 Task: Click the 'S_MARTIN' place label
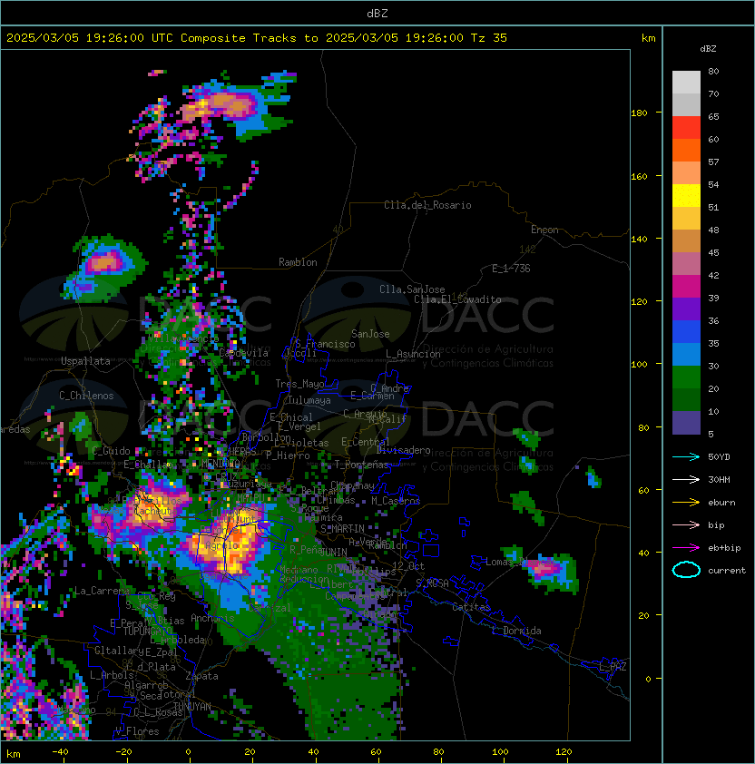(x=342, y=529)
